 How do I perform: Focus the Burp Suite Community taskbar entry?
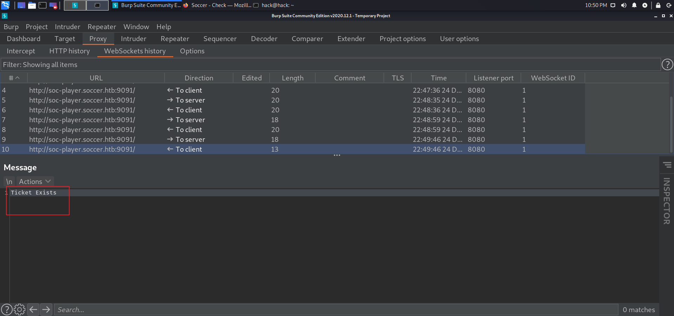click(147, 5)
